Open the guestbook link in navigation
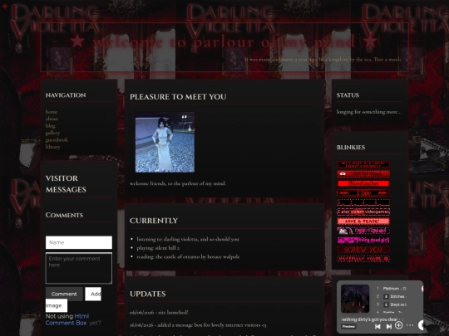Image resolution: width=449 pixels, height=336 pixels. 57,139
